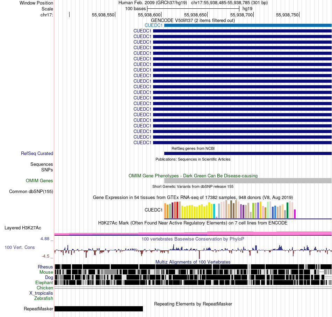Click the Window Position label
This screenshot has width=332, height=317.
(x=36, y=3)
